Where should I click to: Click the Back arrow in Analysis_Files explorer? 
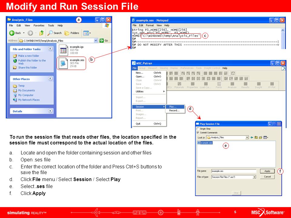pos(12,33)
